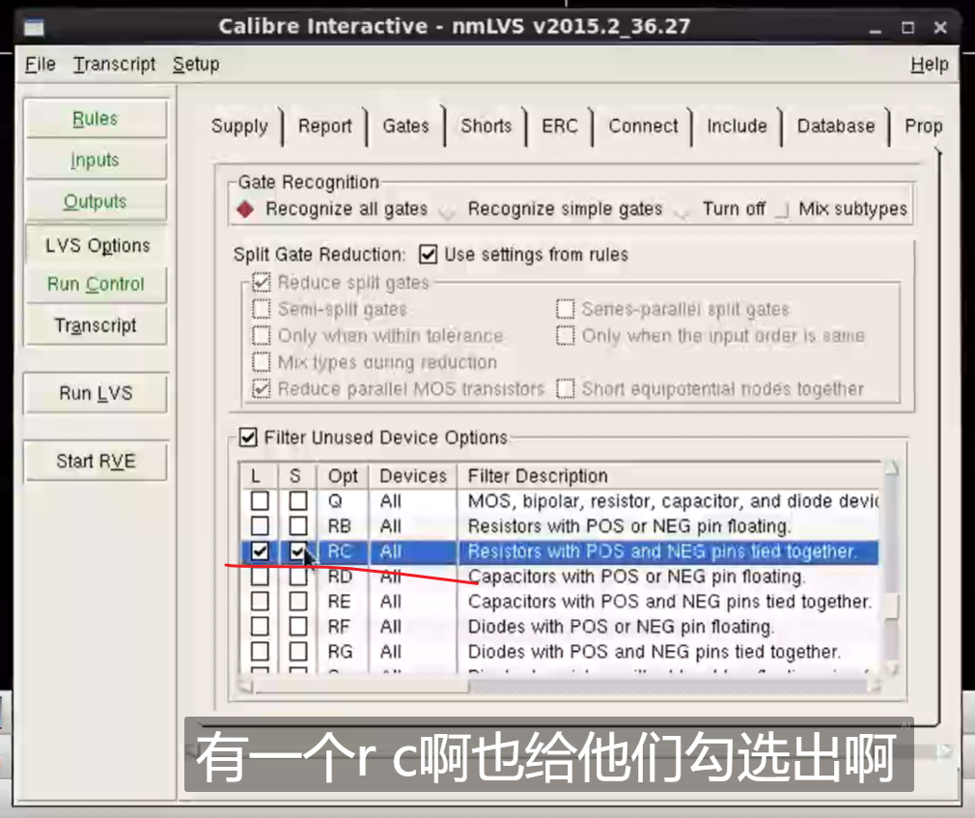Toggle the Mix subtypes checkbox

click(x=782, y=211)
